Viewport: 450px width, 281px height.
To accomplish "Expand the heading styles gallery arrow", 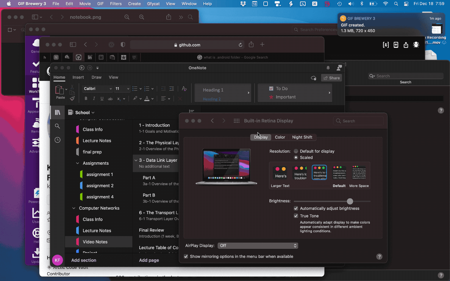I will (249, 93).
